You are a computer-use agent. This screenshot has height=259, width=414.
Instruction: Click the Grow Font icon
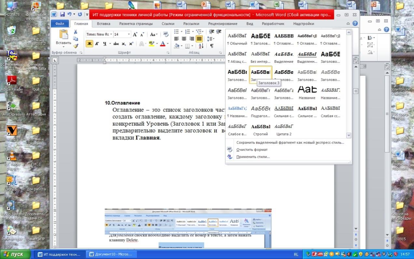135,34
